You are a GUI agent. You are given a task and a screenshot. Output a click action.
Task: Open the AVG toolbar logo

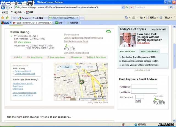click(5, 23)
